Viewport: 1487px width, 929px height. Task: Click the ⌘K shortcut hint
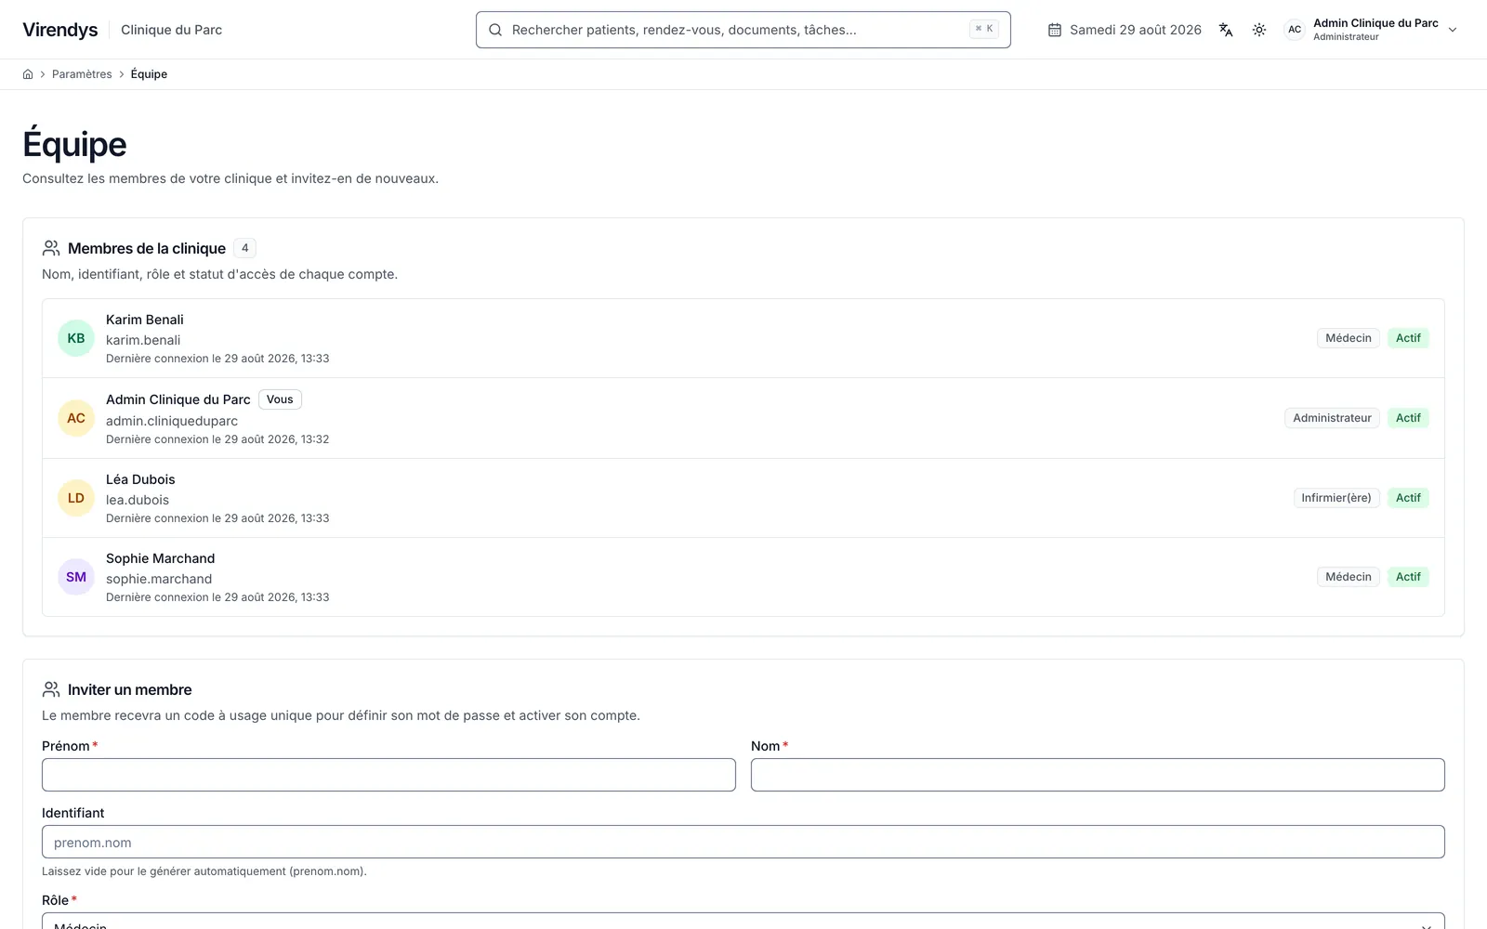click(984, 29)
